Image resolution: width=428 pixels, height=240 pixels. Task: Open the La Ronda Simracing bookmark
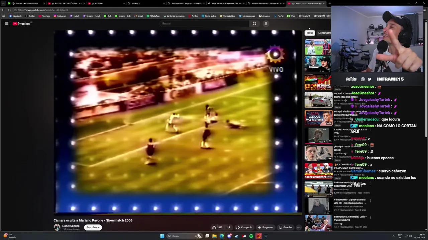click(174, 16)
